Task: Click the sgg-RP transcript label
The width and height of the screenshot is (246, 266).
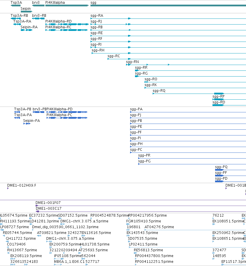Action: coord(219,96)
